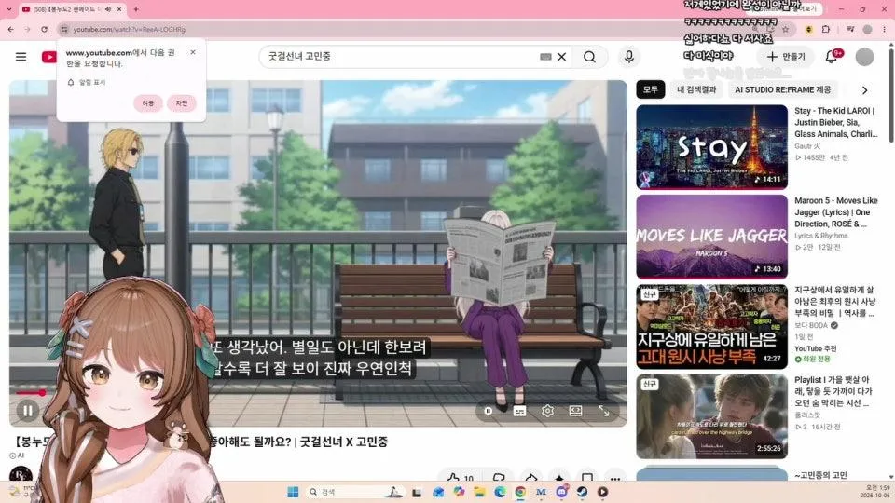This screenshot has height=503, width=895.
Task: Go to YouTube home via logo
Action: pyautogui.click(x=49, y=57)
